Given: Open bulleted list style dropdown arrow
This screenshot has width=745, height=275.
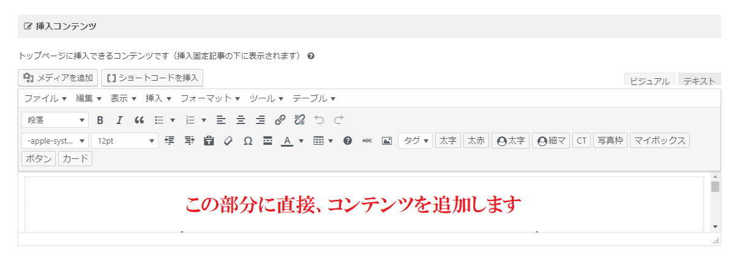Looking at the screenshot, I should (173, 120).
